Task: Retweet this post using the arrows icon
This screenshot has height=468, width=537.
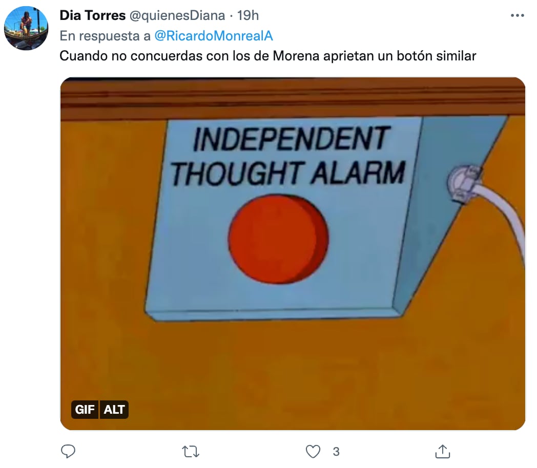Action: point(191,452)
